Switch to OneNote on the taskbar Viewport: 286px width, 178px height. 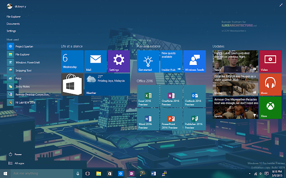click(x=131, y=174)
